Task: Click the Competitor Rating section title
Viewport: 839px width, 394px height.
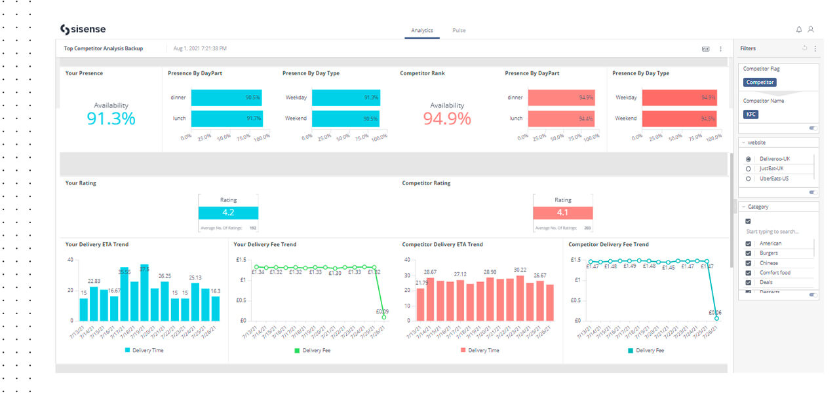Action: click(426, 183)
